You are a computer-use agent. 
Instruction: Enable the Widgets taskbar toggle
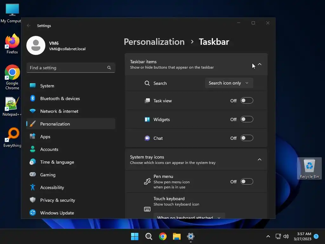click(247, 119)
